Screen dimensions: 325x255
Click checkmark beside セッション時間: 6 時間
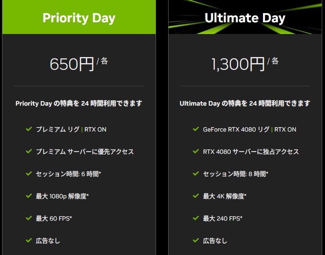(x=28, y=174)
